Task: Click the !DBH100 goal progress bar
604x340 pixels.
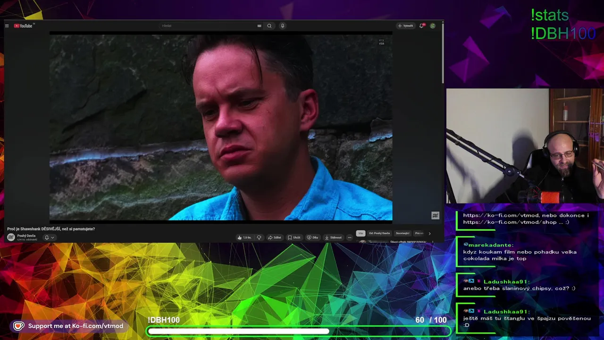Action: click(x=299, y=331)
